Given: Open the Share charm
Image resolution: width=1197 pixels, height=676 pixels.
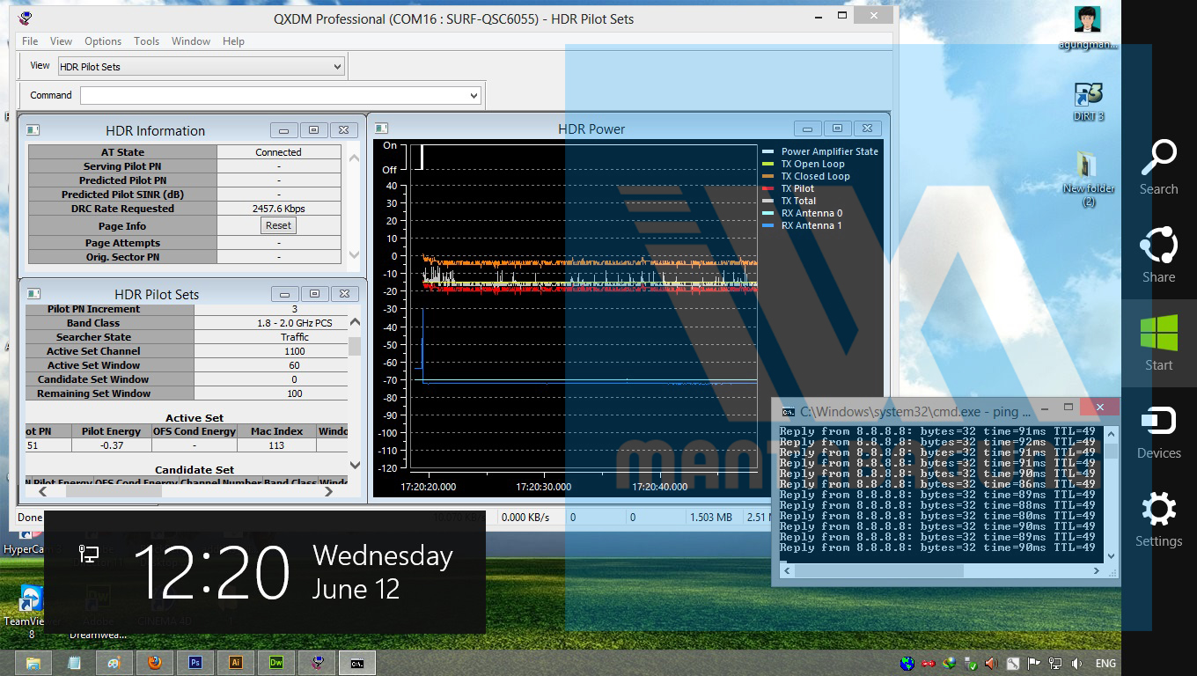Looking at the screenshot, I should click(1158, 255).
